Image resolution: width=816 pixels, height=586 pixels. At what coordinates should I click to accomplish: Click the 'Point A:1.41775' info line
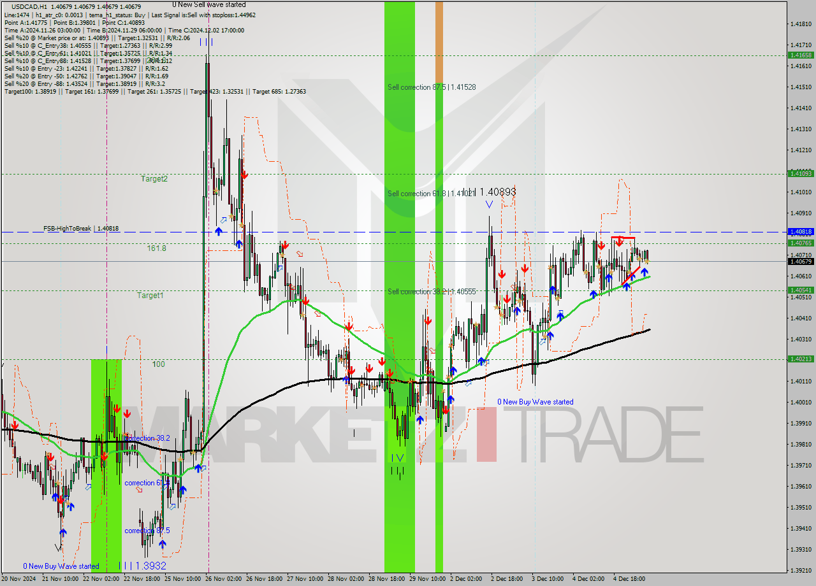pyautogui.click(x=73, y=22)
